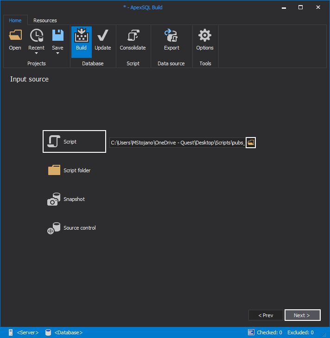Go back with the Prev button

pyautogui.click(x=266, y=315)
